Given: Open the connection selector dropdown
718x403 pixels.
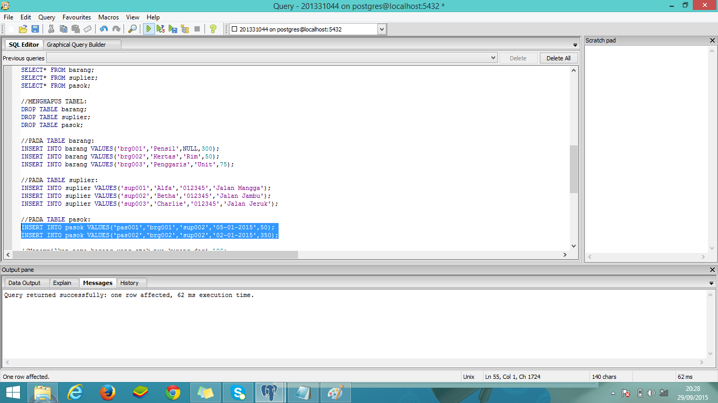Looking at the screenshot, I should 382,29.
